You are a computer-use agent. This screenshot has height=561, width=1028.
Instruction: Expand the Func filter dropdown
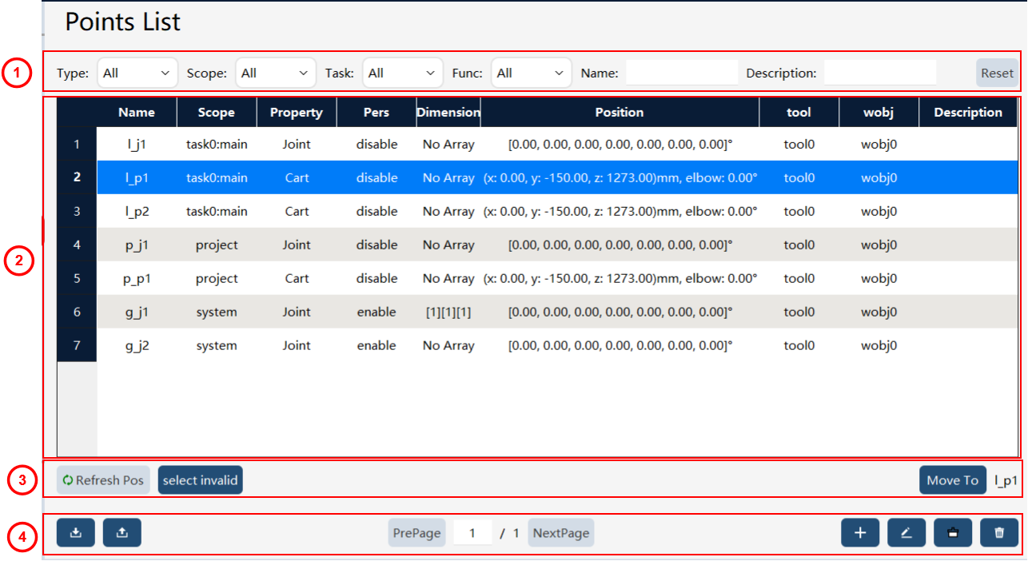pos(532,73)
